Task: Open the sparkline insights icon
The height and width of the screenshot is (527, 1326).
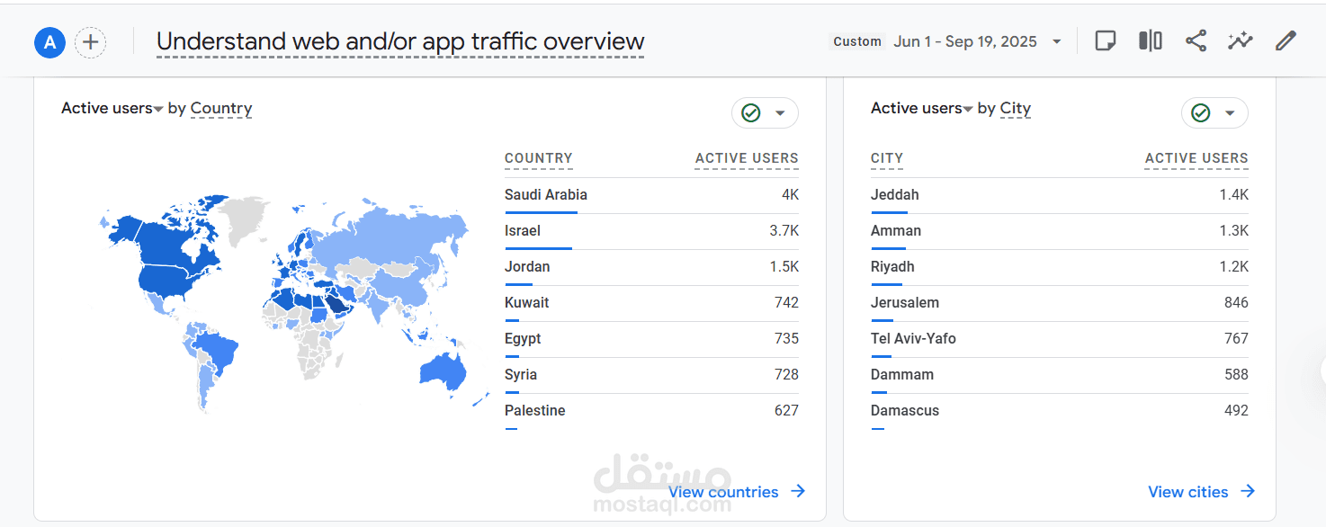Action: tap(1240, 41)
